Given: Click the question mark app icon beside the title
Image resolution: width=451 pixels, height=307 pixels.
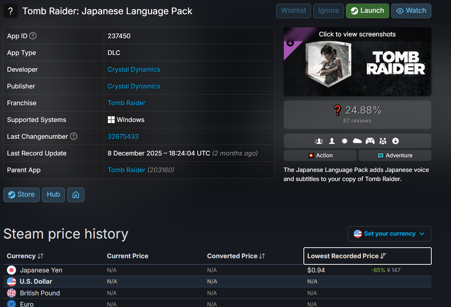Looking at the screenshot, I should click(11, 11).
